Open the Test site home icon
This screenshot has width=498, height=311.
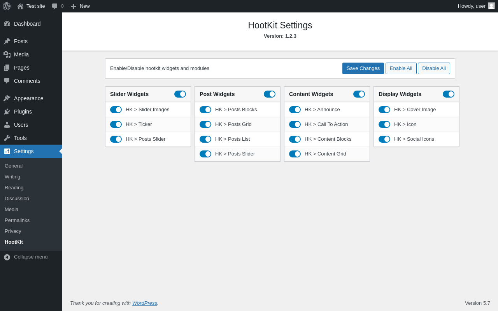pos(20,6)
